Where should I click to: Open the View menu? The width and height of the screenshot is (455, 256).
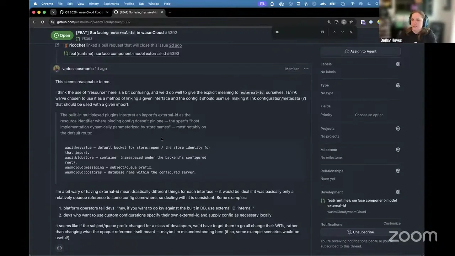click(x=81, y=4)
